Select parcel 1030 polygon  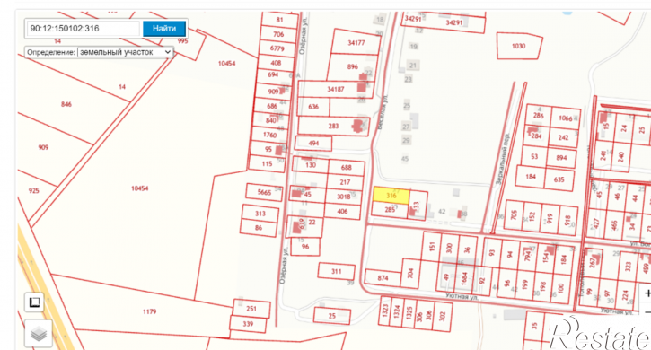tap(519, 46)
